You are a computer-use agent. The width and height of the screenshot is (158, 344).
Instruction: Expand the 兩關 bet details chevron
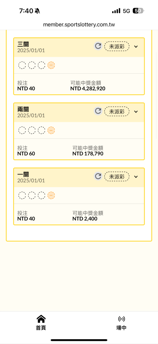point(136,111)
